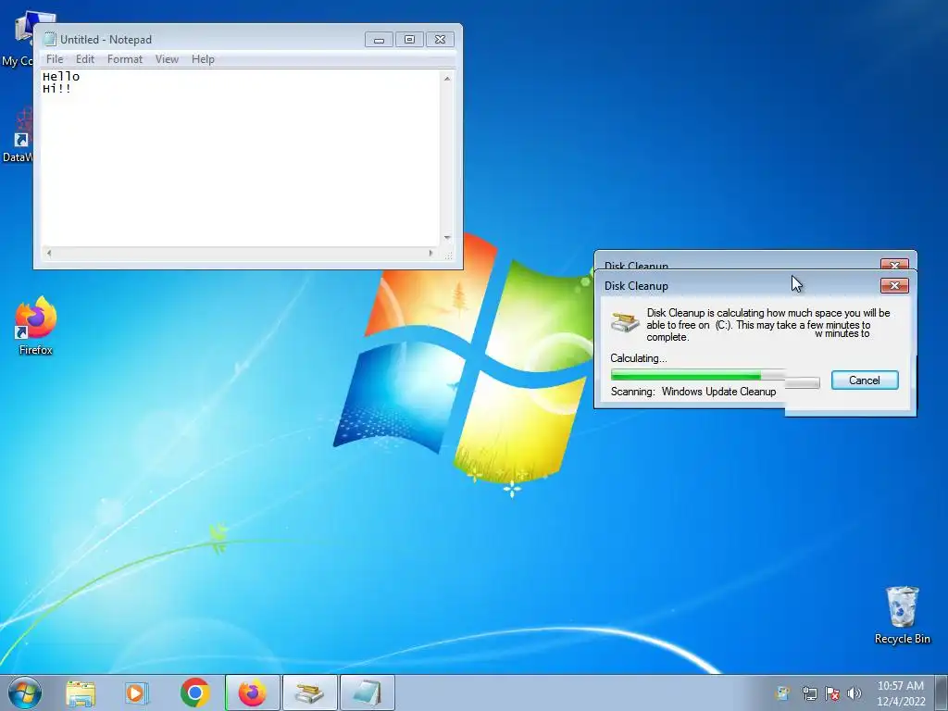Cancel the Disk Cleanup calculation
This screenshot has width=948, height=711.
pos(865,380)
